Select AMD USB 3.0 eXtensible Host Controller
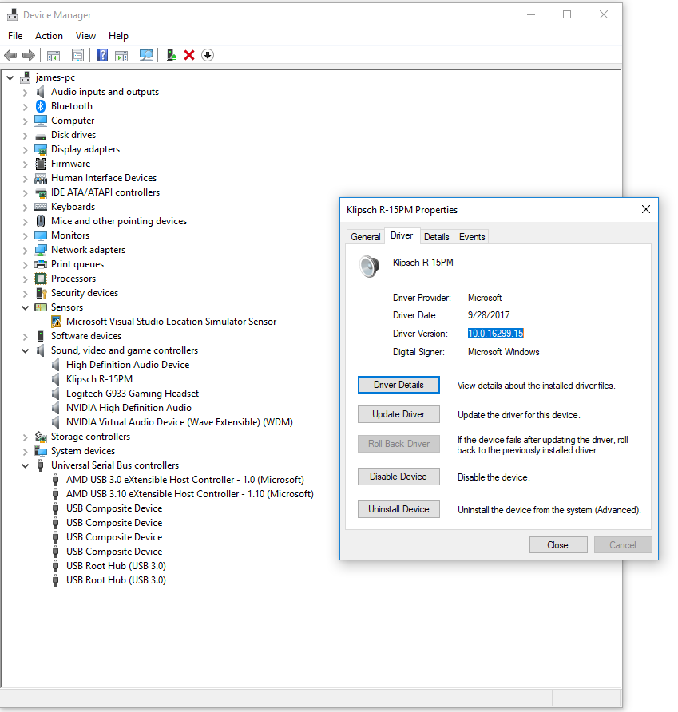678x712 pixels. (x=185, y=480)
